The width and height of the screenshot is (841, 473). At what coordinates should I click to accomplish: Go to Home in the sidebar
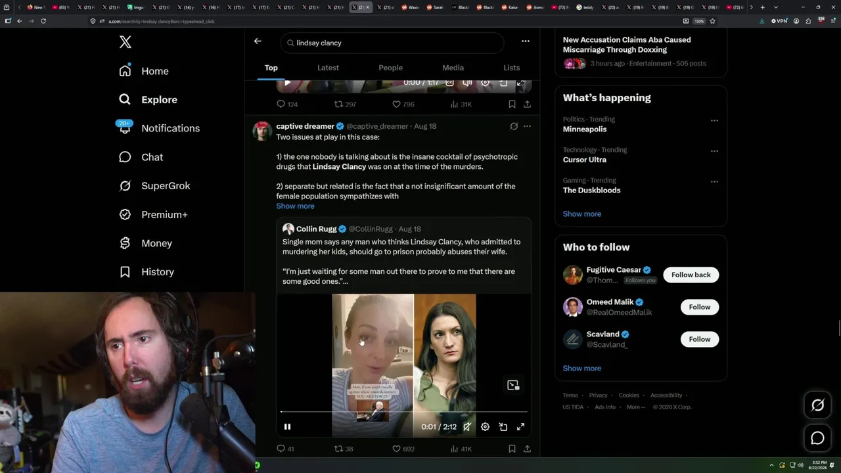pyautogui.click(x=144, y=71)
